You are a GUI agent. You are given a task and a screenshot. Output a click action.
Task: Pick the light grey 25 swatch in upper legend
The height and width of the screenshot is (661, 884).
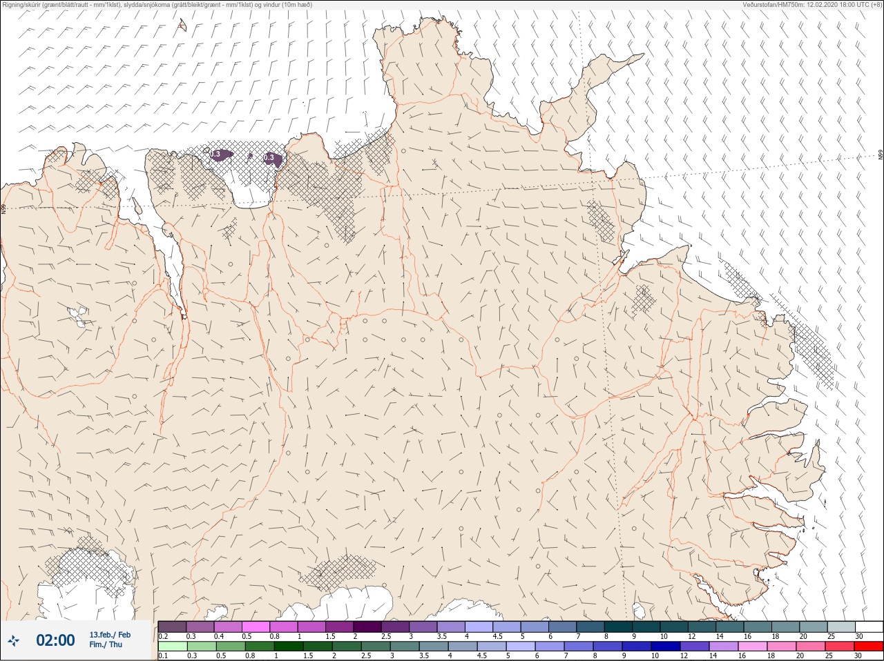(841, 627)
